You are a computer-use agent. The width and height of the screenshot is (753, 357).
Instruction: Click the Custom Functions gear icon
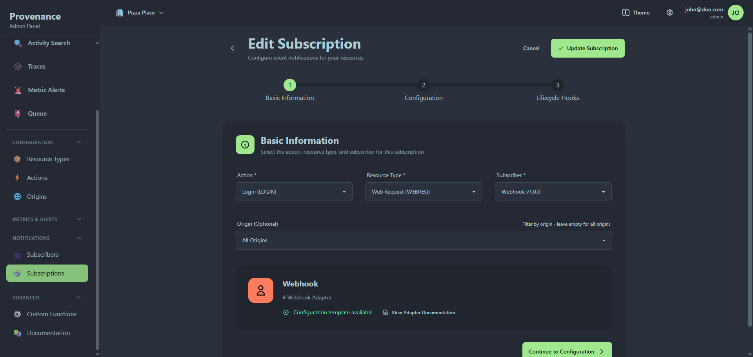17,314
